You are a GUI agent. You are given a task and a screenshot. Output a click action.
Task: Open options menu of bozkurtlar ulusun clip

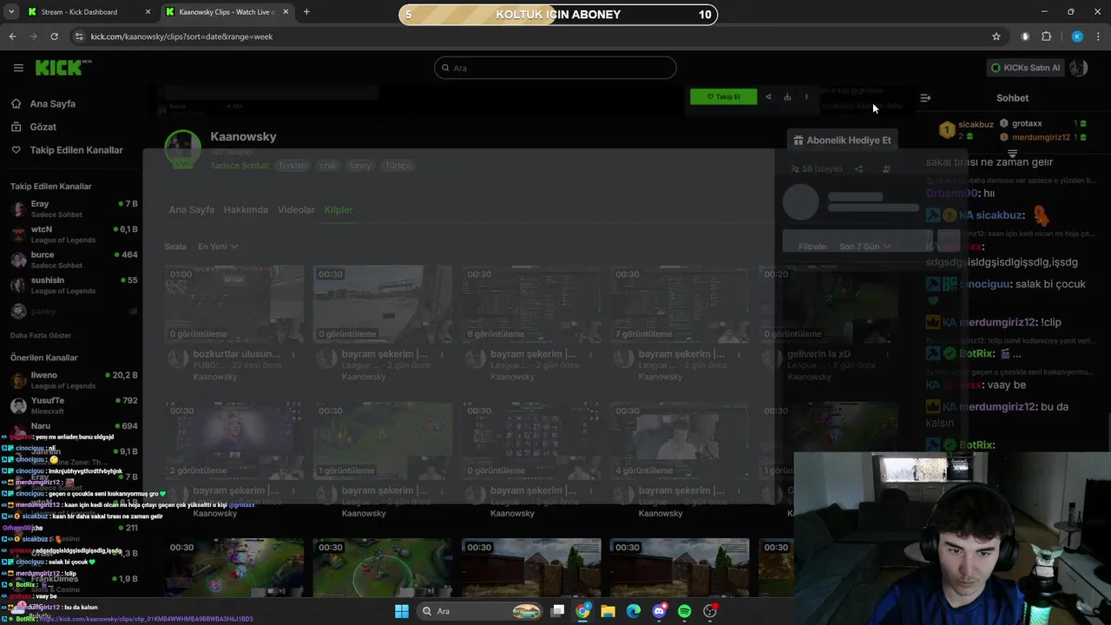click(x=293, y=355)
